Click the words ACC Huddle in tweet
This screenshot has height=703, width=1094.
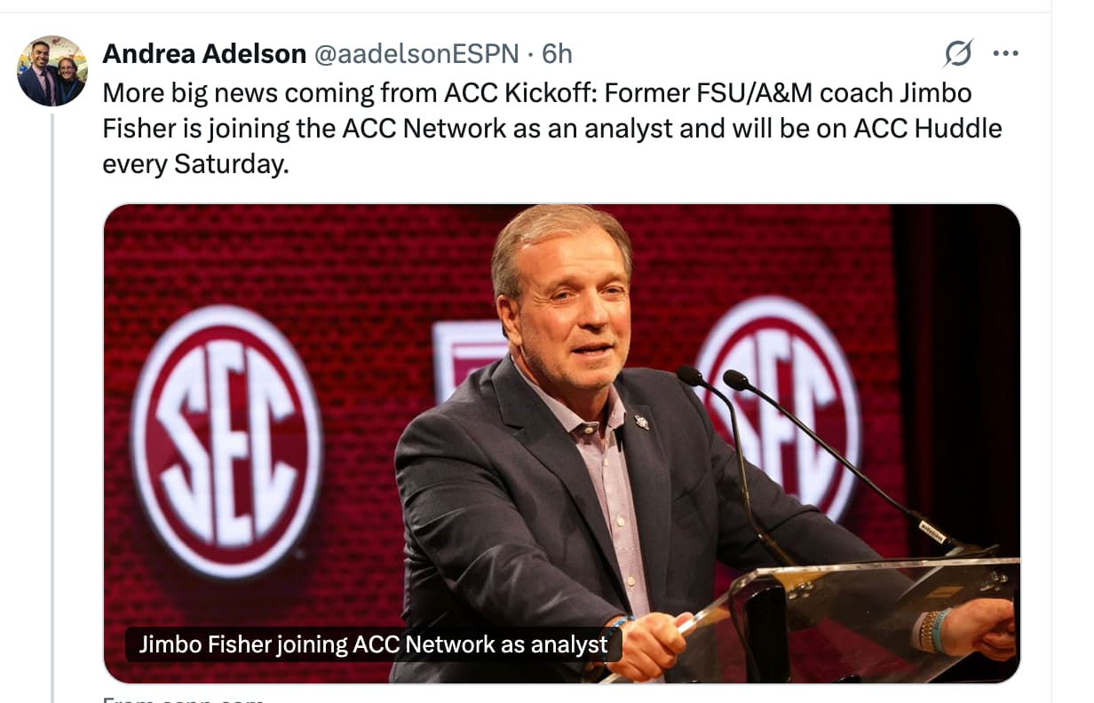(x=928, y=129)
